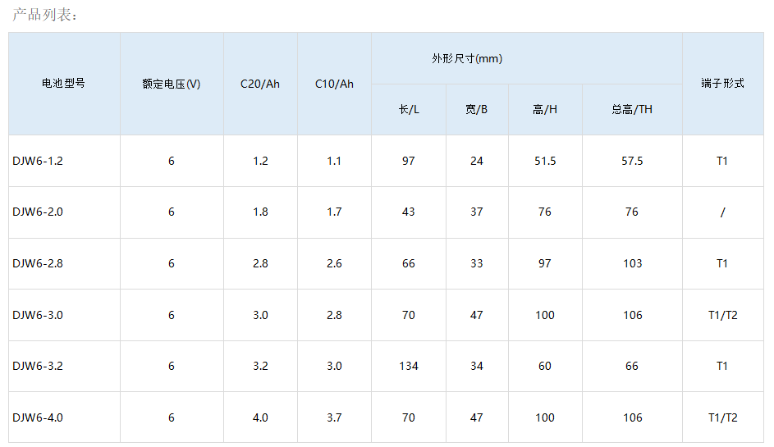Screen dimensions: 774x447
Task: Click the C10/Ah column header
Action: (x=334, y=84)
